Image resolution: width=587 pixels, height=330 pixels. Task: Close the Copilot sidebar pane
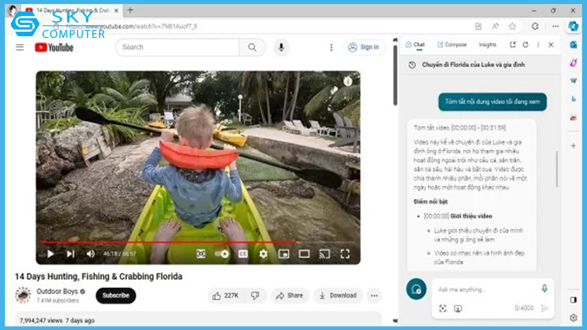coord(551,45)
